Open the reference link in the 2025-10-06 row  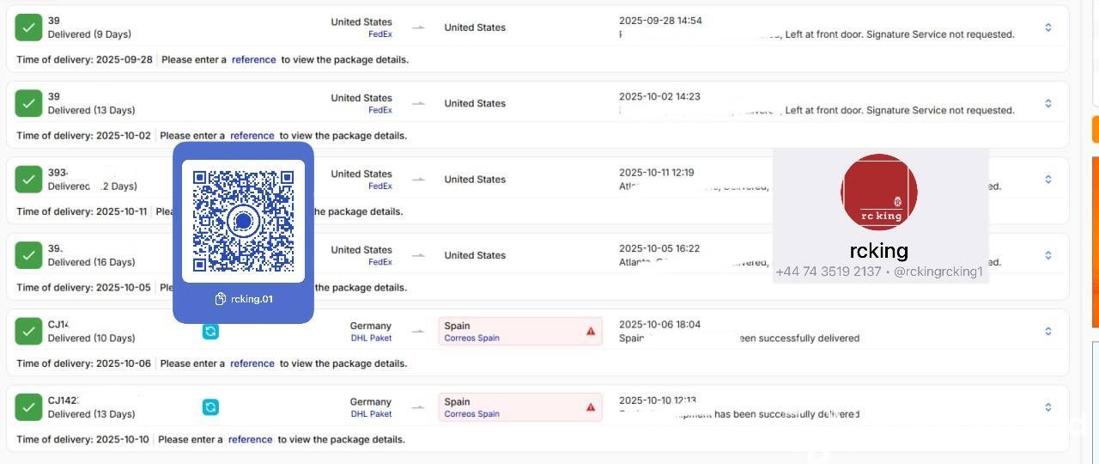[x=252, y=363]
